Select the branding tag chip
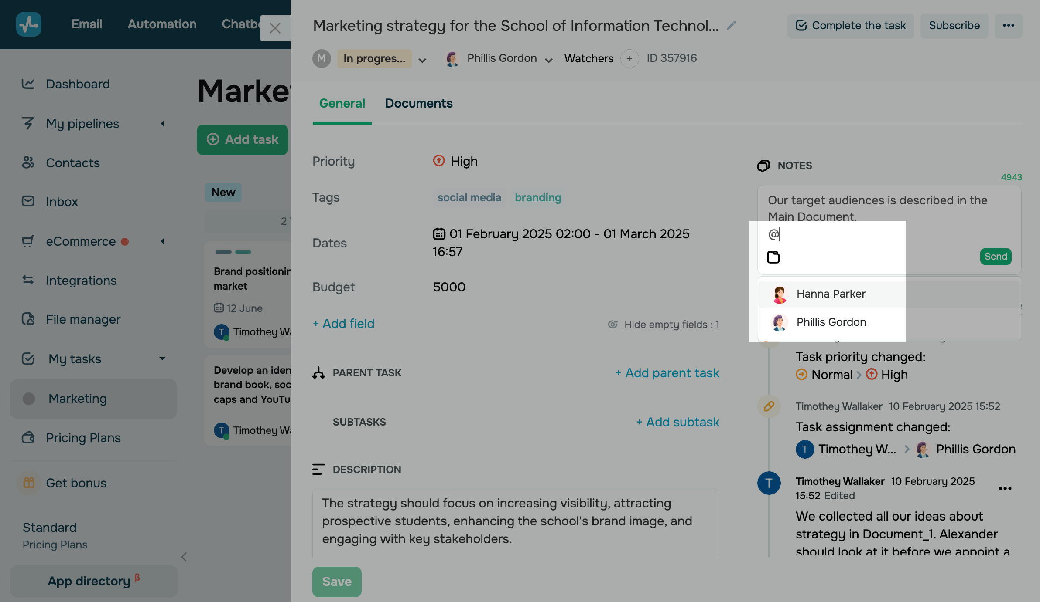 coord(538,198)
